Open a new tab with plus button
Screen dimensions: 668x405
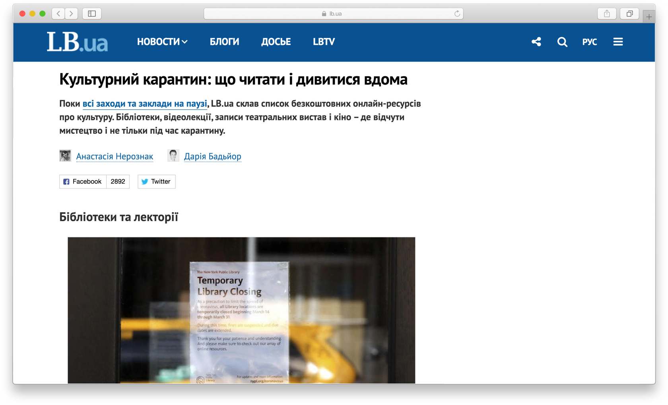[649, 17]
